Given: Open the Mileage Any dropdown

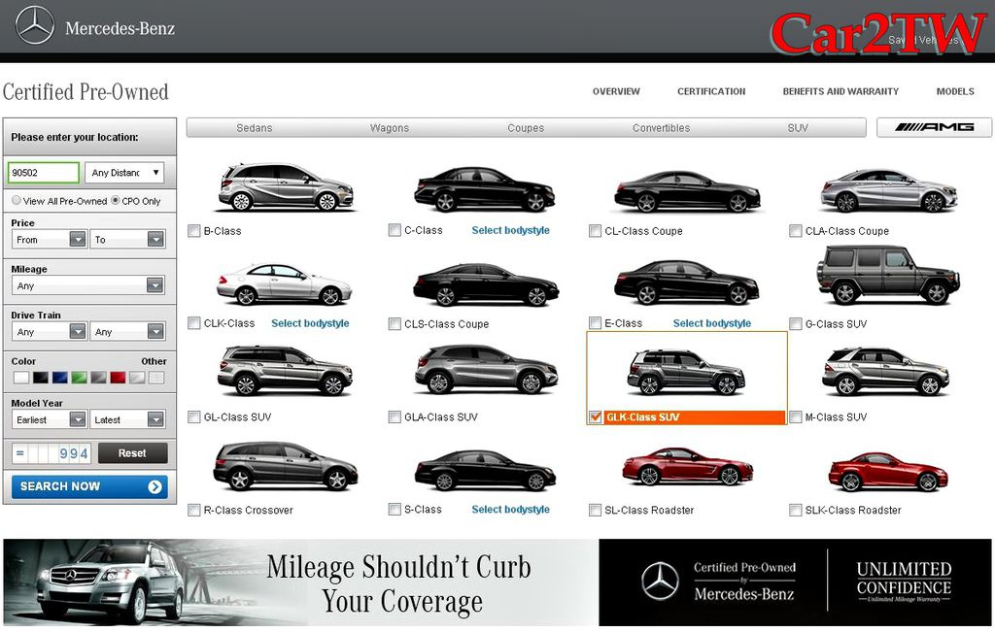Looking at the screenshot, I should click(87, 285).
